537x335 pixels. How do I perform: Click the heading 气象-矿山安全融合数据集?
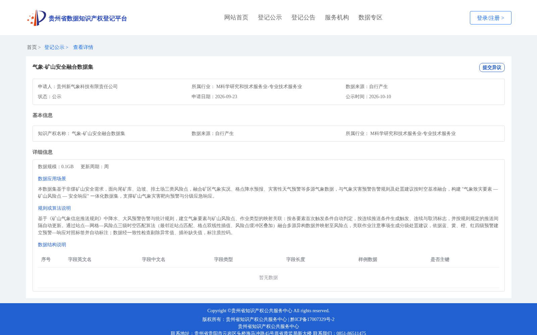(x=63, y=67)
